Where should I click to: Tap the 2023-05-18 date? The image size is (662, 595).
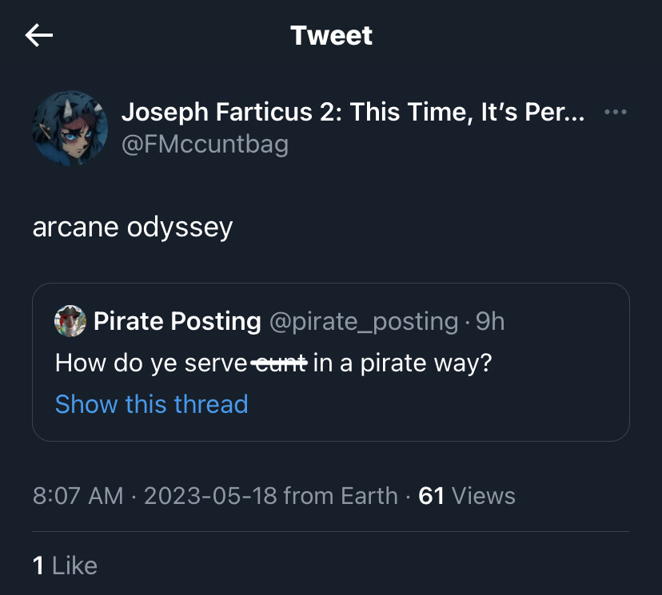click(x=210, y=495)
